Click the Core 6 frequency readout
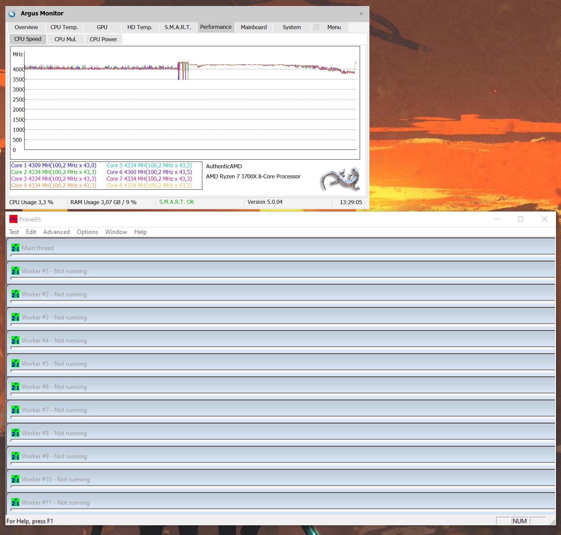This screenshot has height=535, width=561. 149,172
